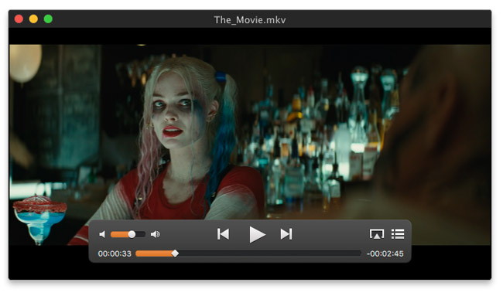Click the orange filled part of the volume bar
Screen dimensions: 503x296
(x=120, y=234)
